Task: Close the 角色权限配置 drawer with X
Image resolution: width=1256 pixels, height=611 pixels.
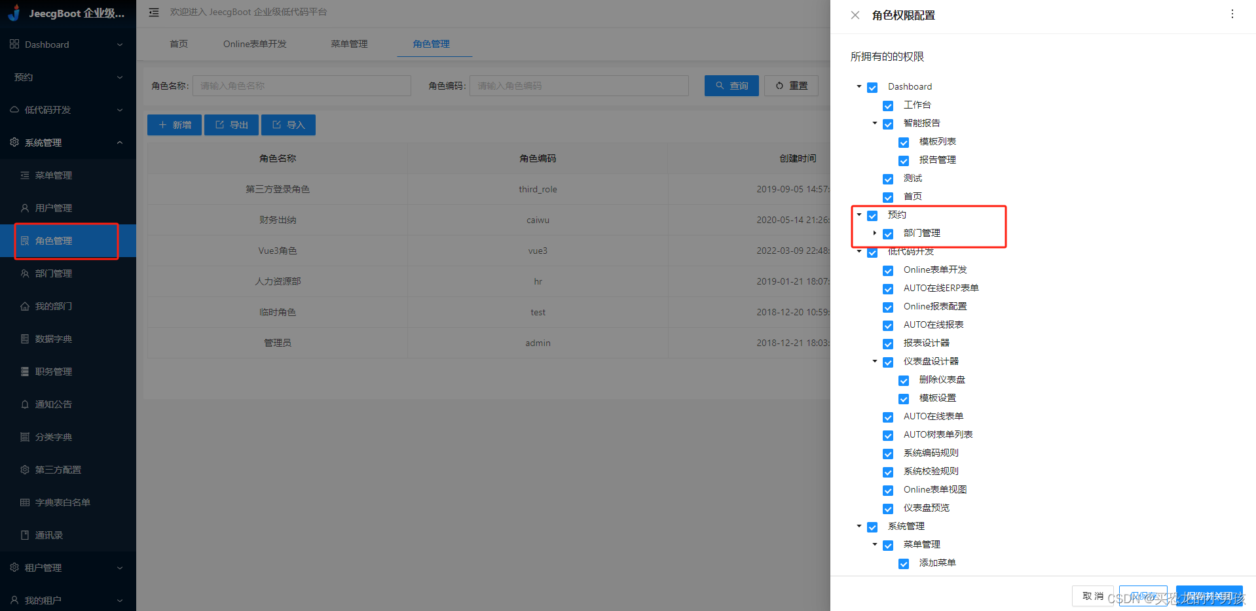Action: [x=855, y=15]
